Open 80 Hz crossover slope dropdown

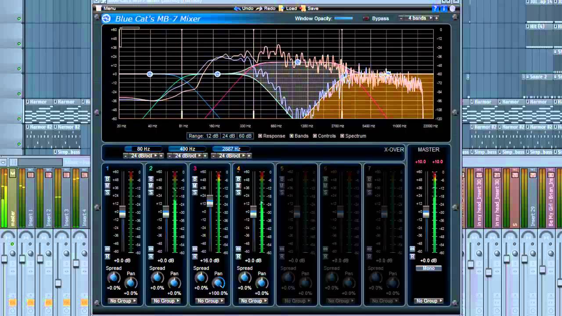coord(144,156)
